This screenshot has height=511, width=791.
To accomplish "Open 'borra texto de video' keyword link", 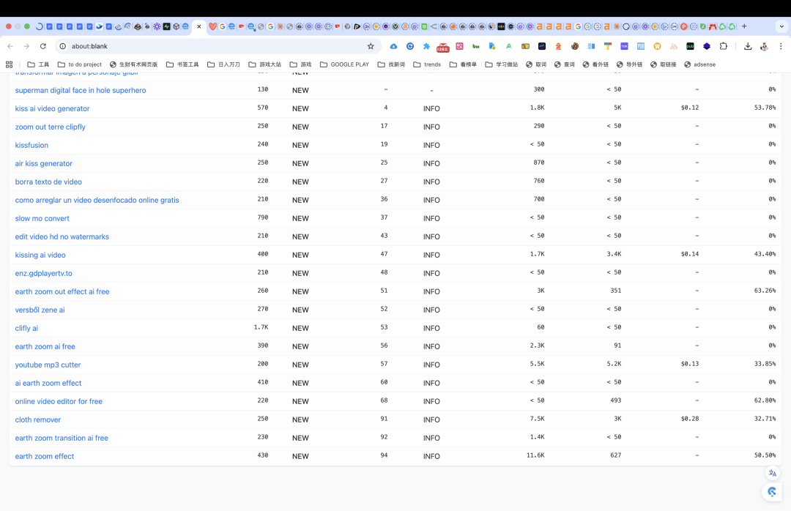I will [48, 182].
